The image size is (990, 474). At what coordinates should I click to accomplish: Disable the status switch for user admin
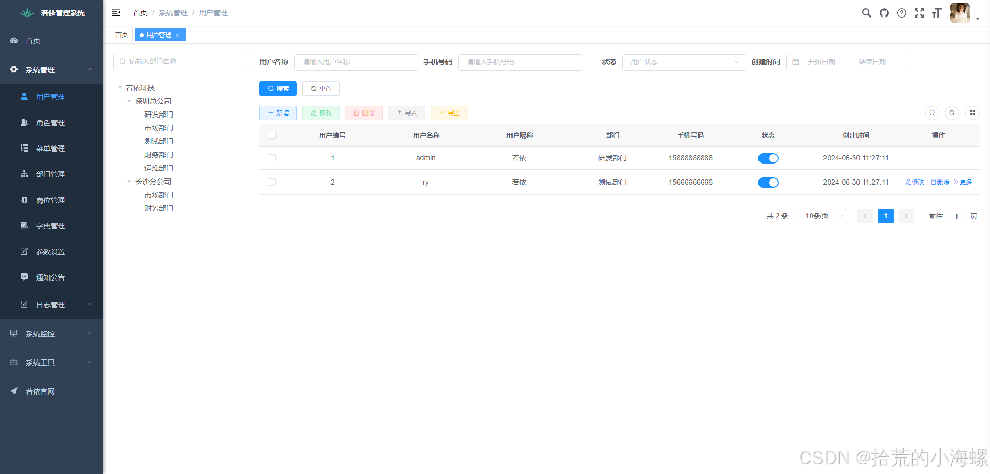pyautogui.click(x=768, y=158)
